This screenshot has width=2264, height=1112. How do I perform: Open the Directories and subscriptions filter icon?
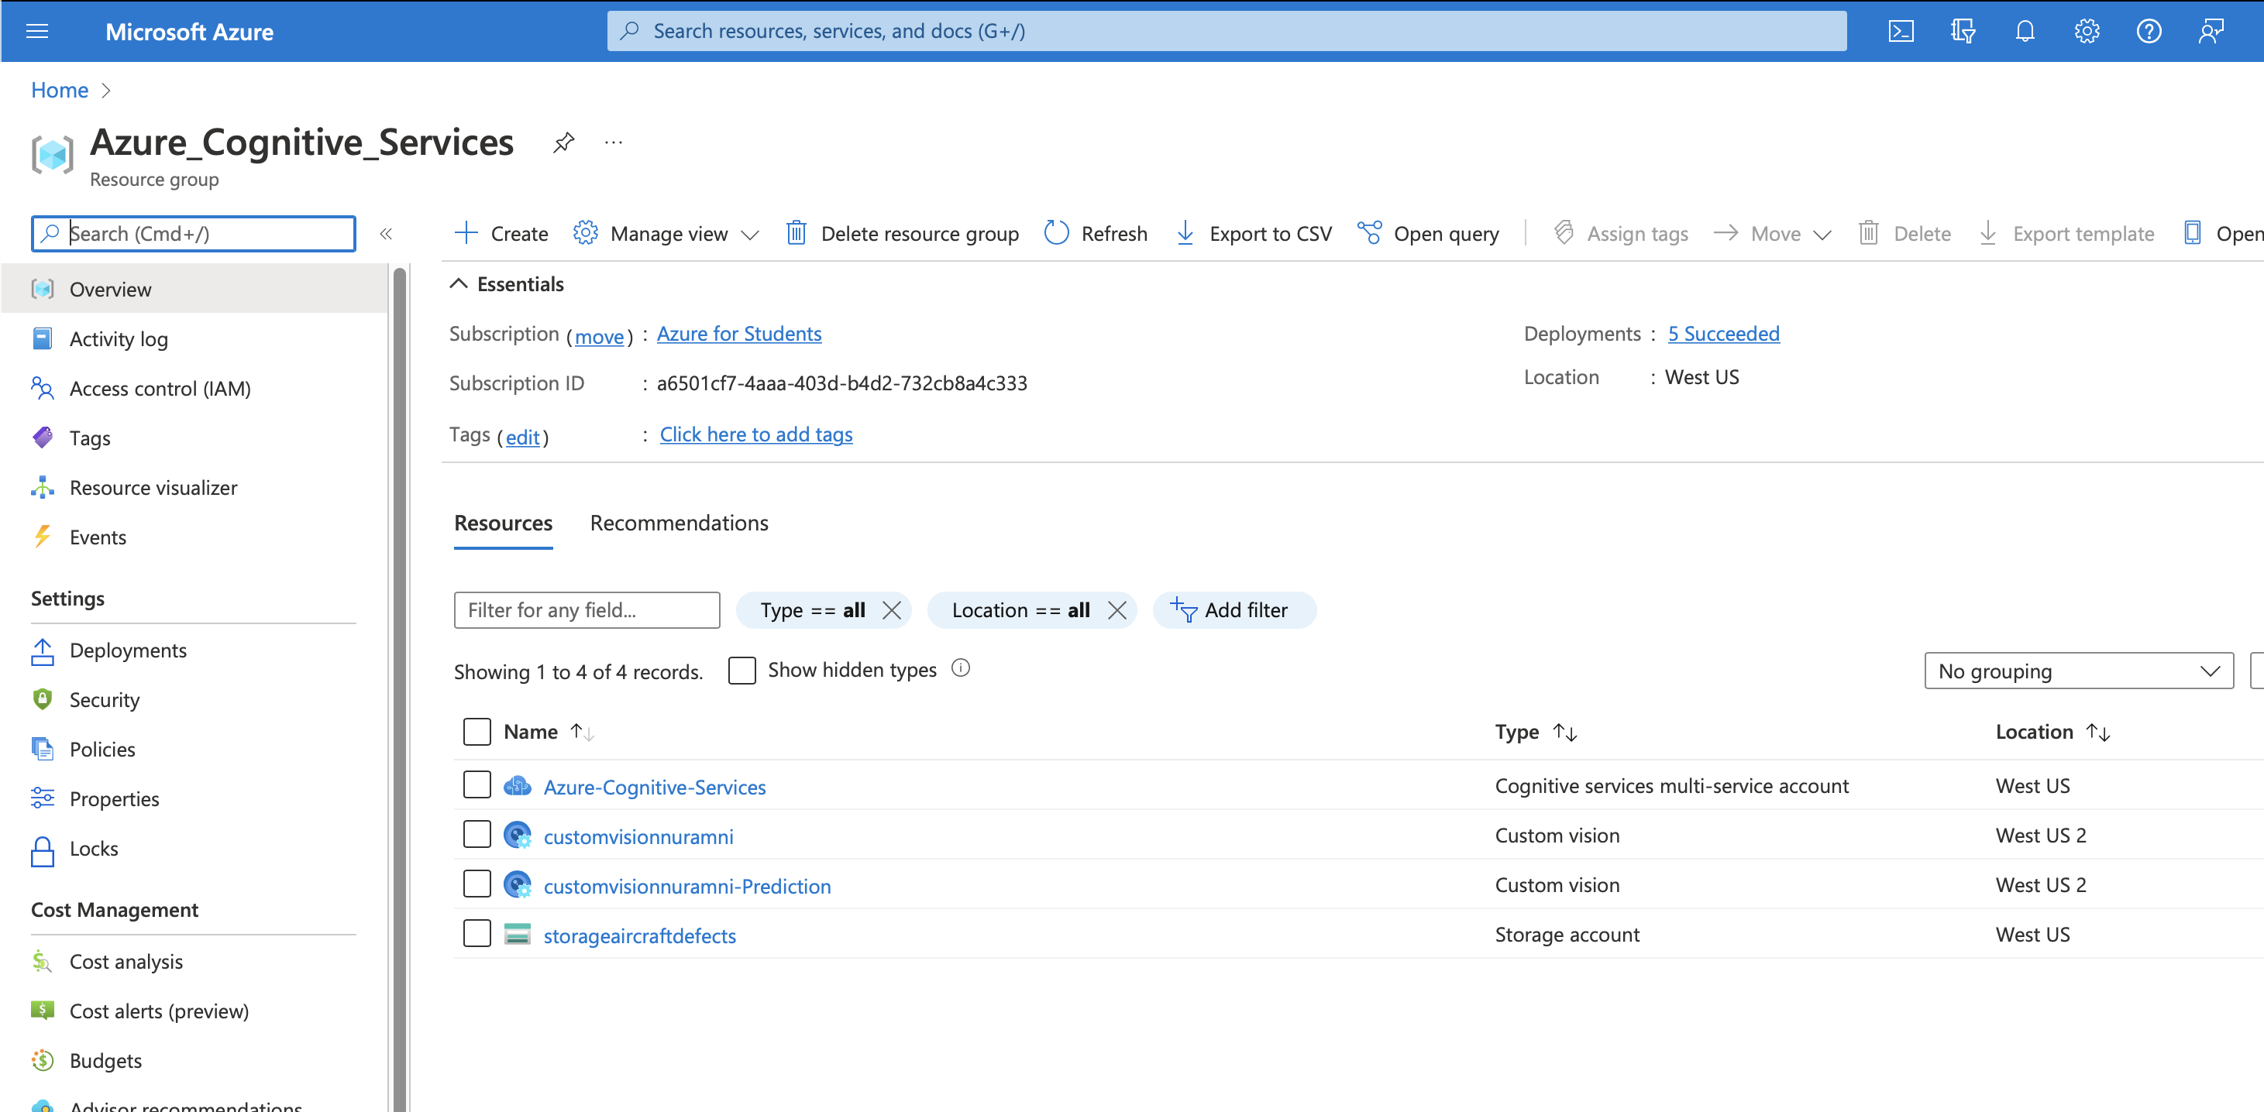[x=1963, y=32]
